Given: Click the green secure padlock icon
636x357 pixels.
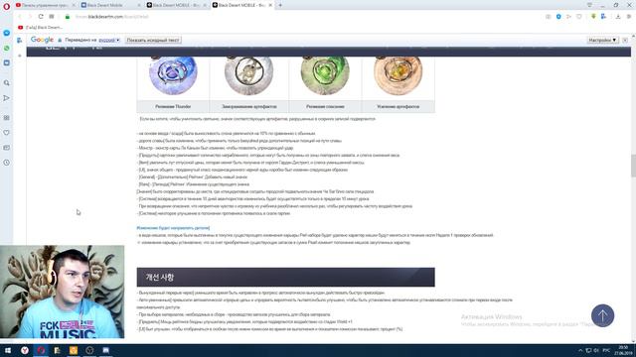Looking at the screenshot, I should click(68, 17).
